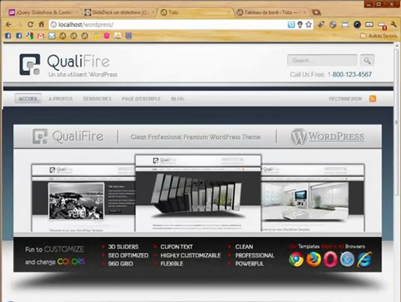Click the pin extension icon in toolbar
The height and width of the screenshot is (302, 401).
[x=321, y=24]
